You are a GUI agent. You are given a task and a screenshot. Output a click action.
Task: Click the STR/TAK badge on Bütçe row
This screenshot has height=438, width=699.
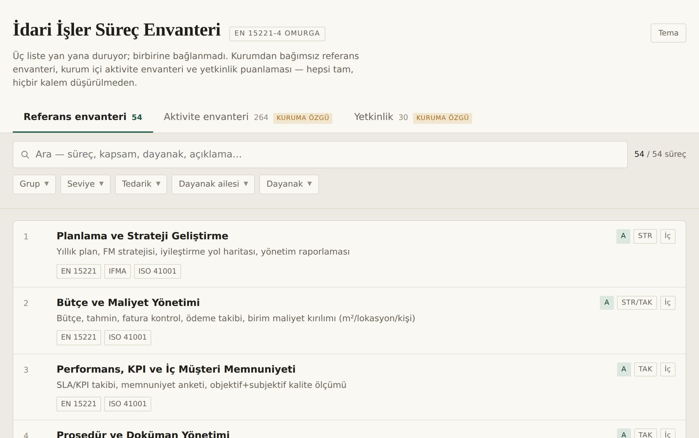pos(637,302)
